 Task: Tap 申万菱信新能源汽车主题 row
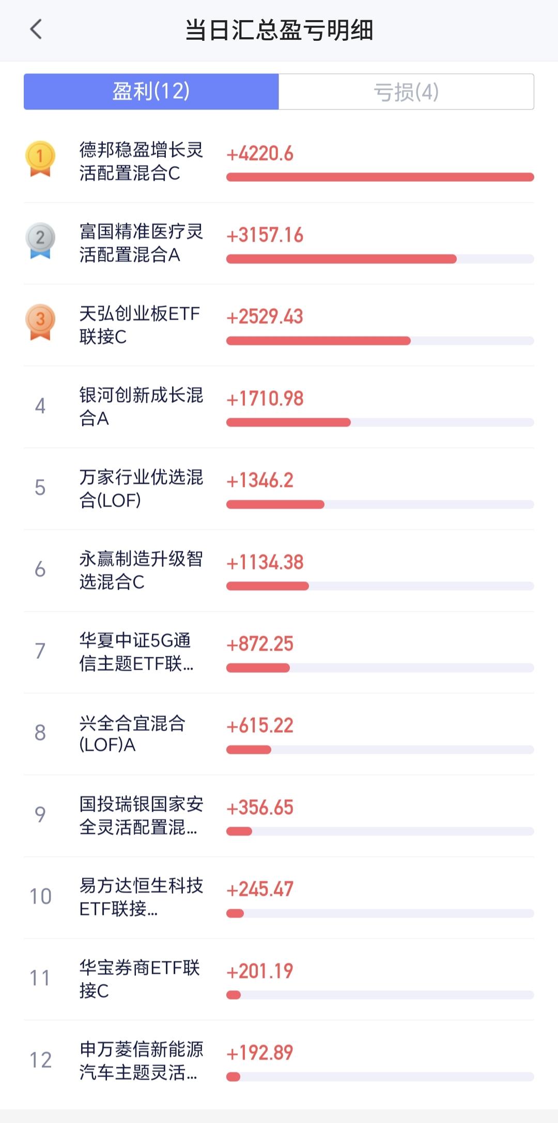(279, 1061)
